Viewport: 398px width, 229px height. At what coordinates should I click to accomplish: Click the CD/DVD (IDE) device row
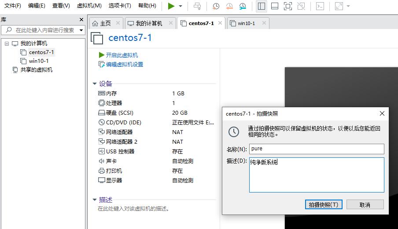156,122
